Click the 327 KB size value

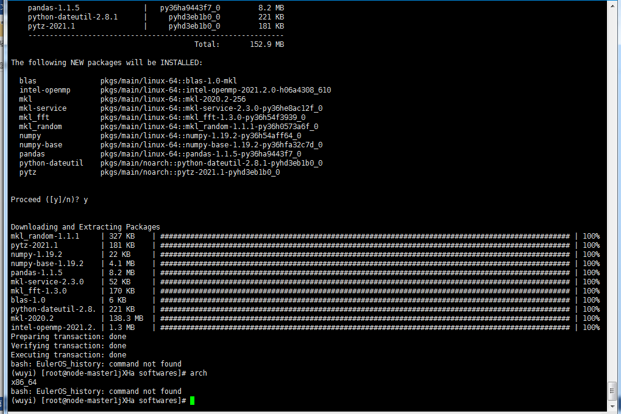122,236
